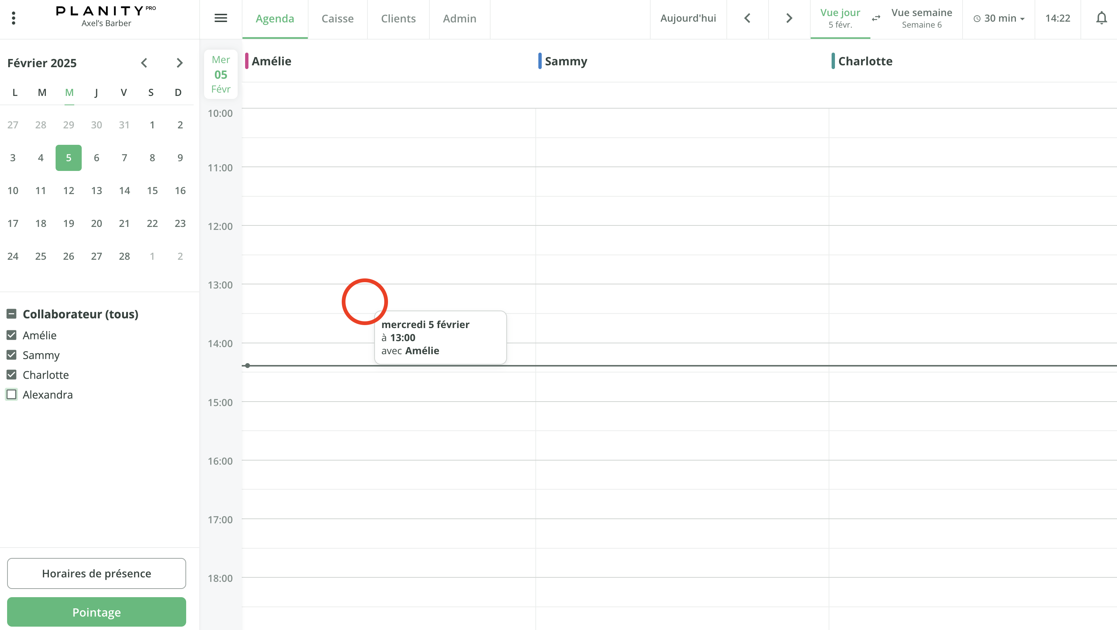The width and height of the screenshot is (1117, 630).
Task: Select February 14 in the mini calendar
Action: [x=125, y=190]
